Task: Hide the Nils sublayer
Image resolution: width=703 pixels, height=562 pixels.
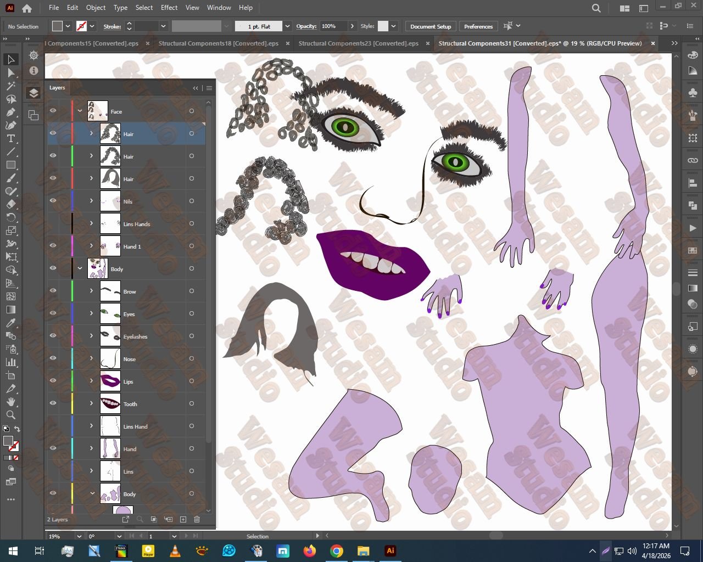Action: point(53,201)
